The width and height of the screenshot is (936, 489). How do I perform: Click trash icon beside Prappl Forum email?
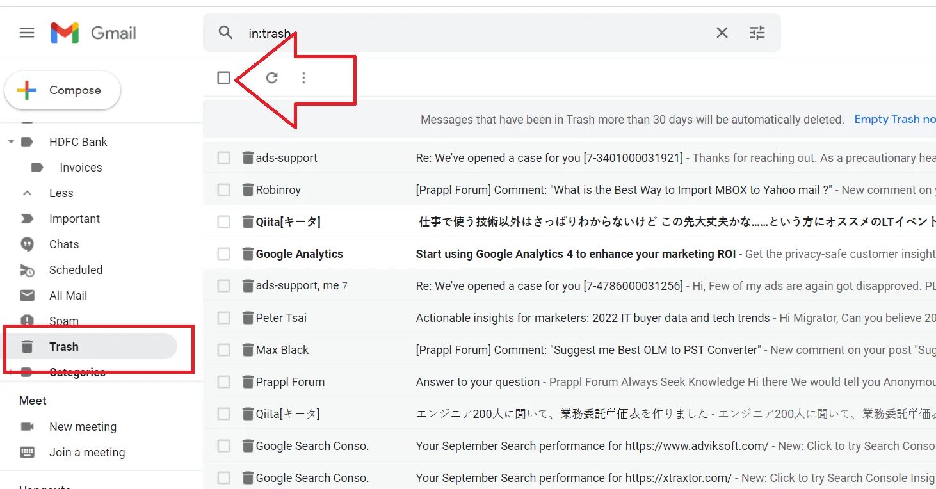point(248,382)
